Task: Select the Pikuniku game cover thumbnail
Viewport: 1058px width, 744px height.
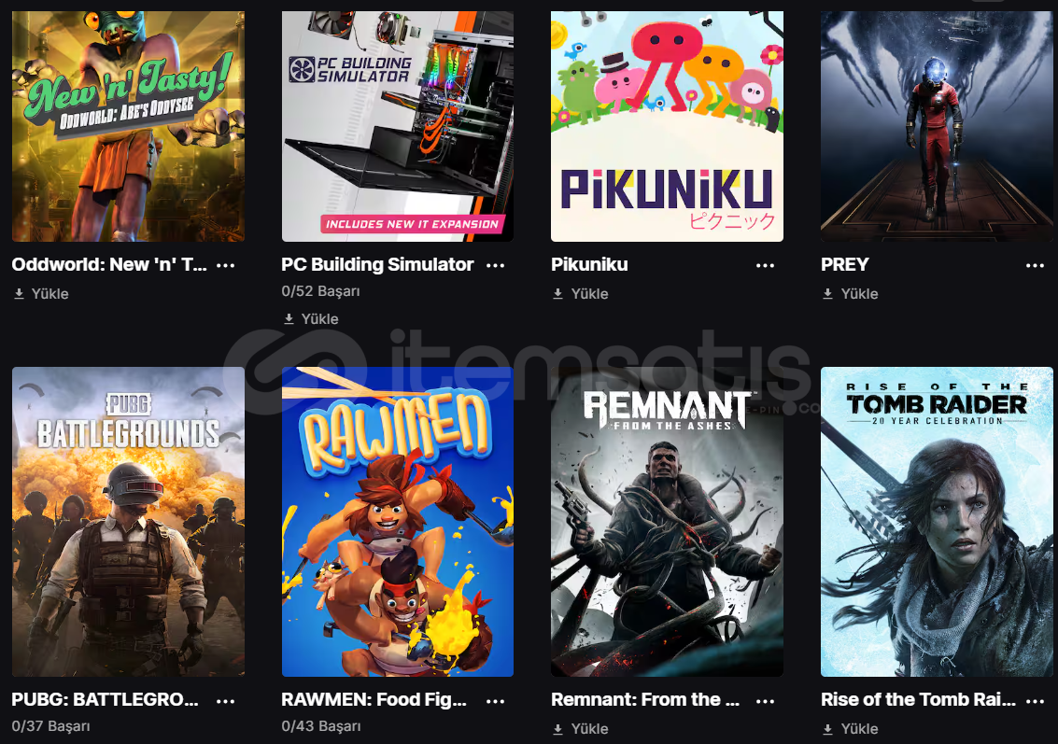Action: click(667, 126)
